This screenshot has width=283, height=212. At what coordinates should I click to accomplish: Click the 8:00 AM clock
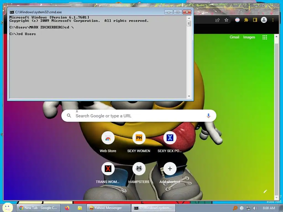click(269, 208)
